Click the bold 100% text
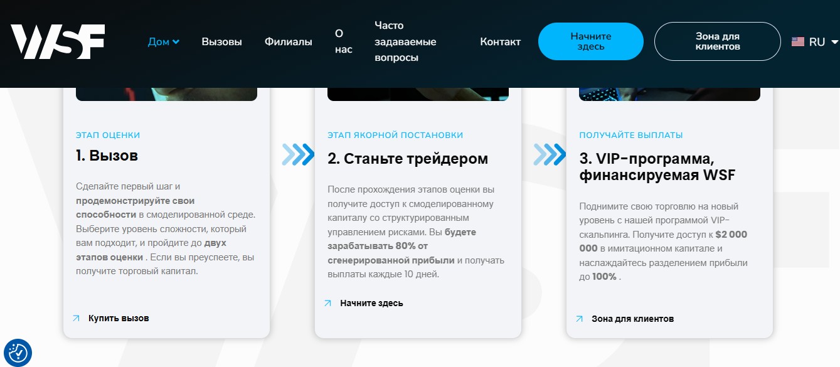Viewport: 840px width, 367px height. click(x=605, y=277)
